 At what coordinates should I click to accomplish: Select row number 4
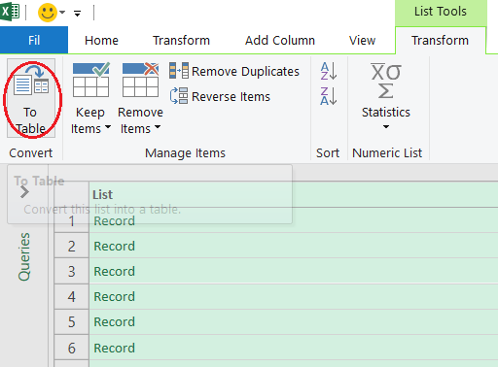coord(72,297)
